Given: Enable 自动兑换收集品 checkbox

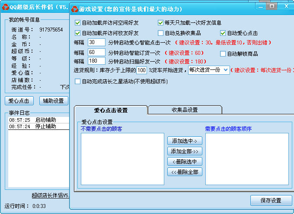Looking at the screenshot, I should coord(160,33).
